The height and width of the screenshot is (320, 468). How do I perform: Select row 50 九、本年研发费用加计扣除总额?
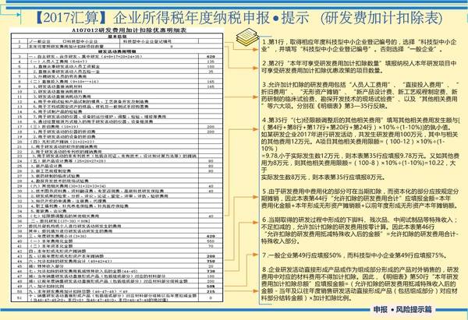[x=117, y=291]
